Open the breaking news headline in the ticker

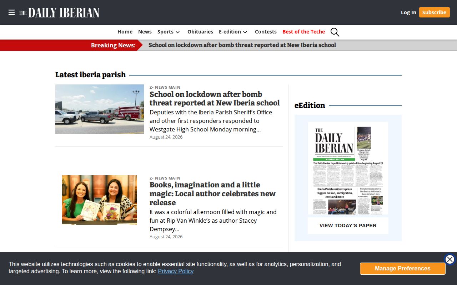242,45
